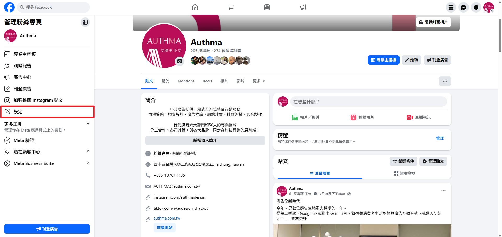Open the megaphone ads icon in top navigation
502x237 pixels.
point(303,7)
